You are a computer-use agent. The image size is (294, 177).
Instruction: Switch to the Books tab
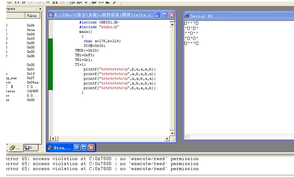coord(31,148)
